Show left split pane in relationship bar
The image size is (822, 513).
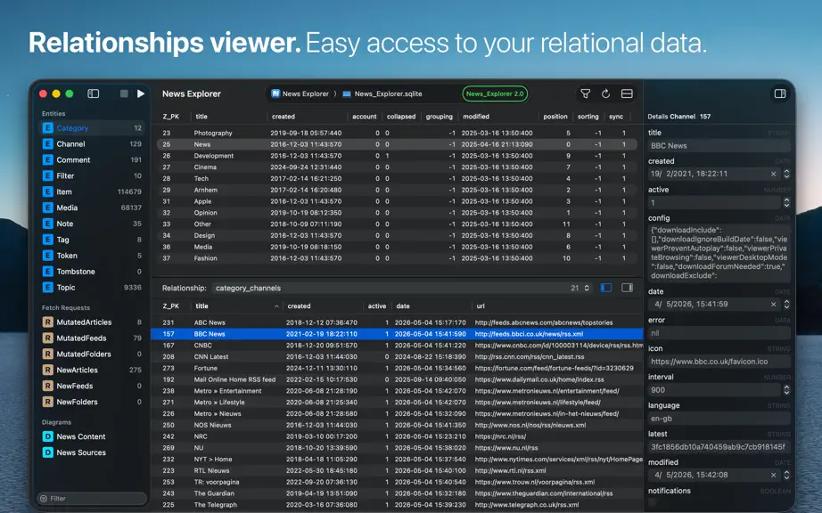pyautogui.click(x=606, y=288)
